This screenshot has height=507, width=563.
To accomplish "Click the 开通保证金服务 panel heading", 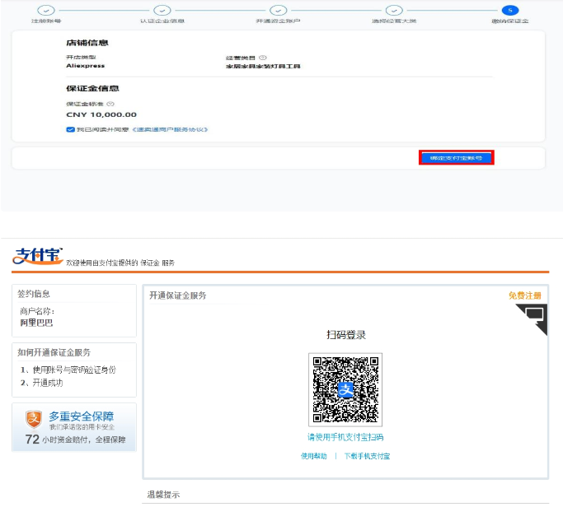I will pos(178,295).
